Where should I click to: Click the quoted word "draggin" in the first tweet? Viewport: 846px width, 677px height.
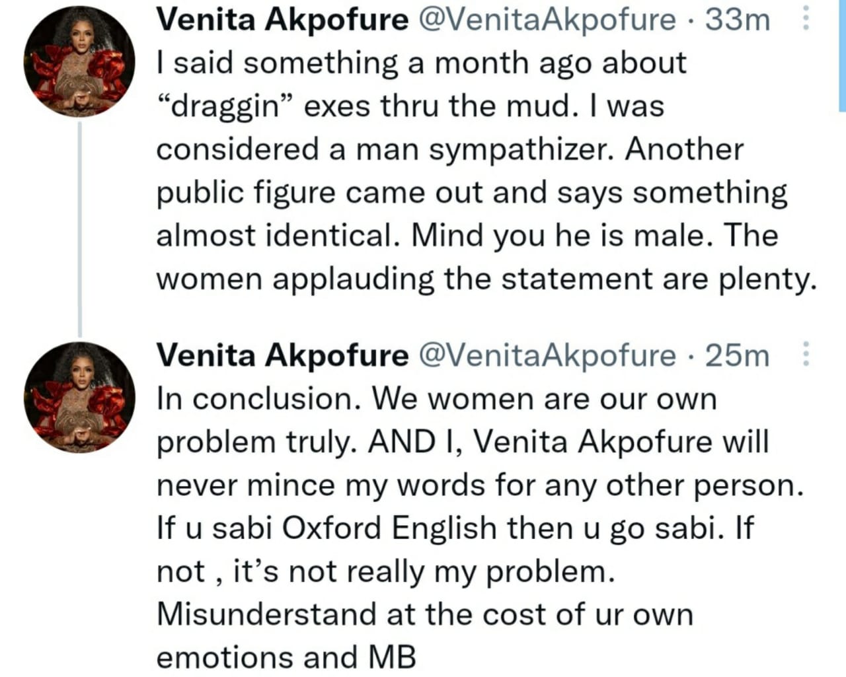tap(225, 106)
